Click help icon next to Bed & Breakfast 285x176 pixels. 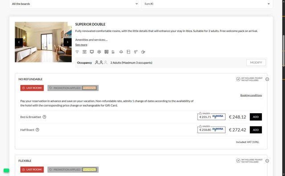[x=45, y=117]
